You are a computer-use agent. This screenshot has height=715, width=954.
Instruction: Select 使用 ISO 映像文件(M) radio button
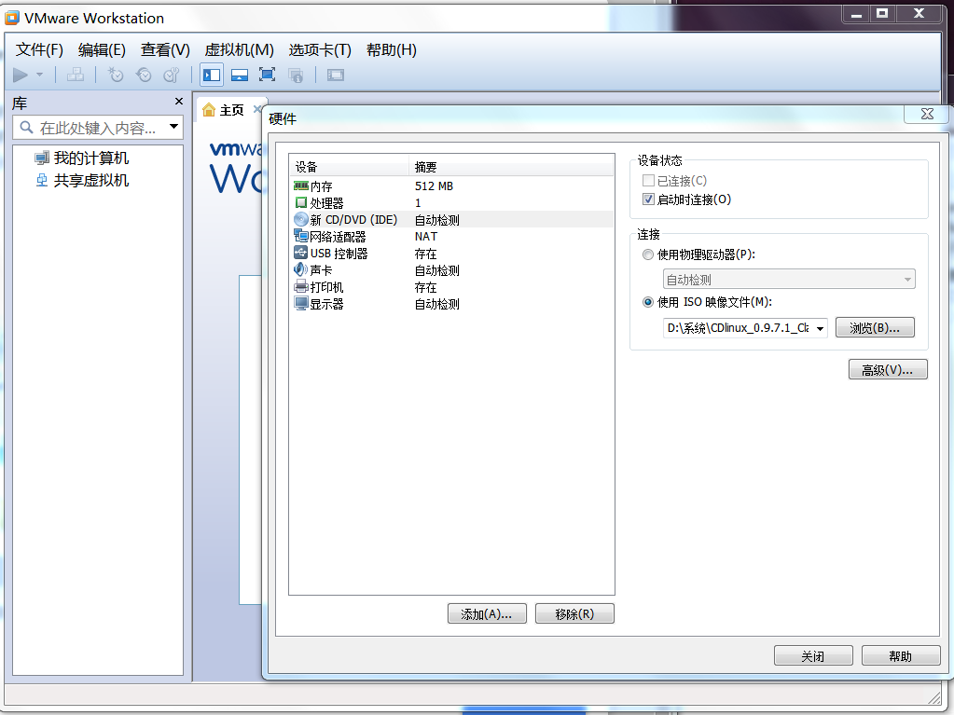pos(648,302)
